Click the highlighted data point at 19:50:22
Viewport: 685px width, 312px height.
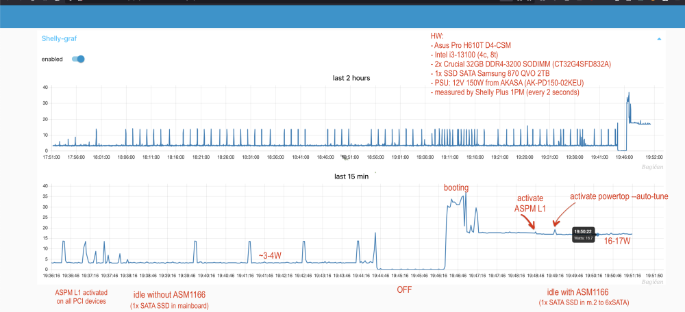597,234
